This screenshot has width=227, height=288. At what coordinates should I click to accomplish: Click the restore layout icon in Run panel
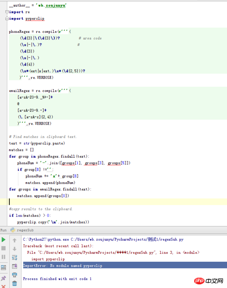[x=4, y=267]
